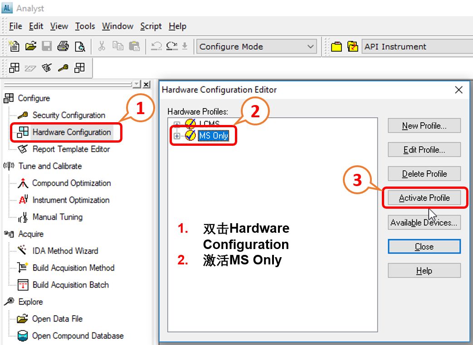Screen dimensions: 473x345
Task: Click the New document toolbar icon
Action: pos(14,46)
